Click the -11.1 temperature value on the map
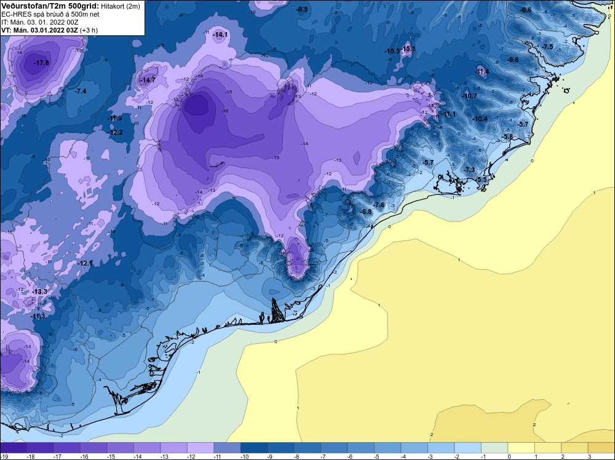 (x=448, y=114)
